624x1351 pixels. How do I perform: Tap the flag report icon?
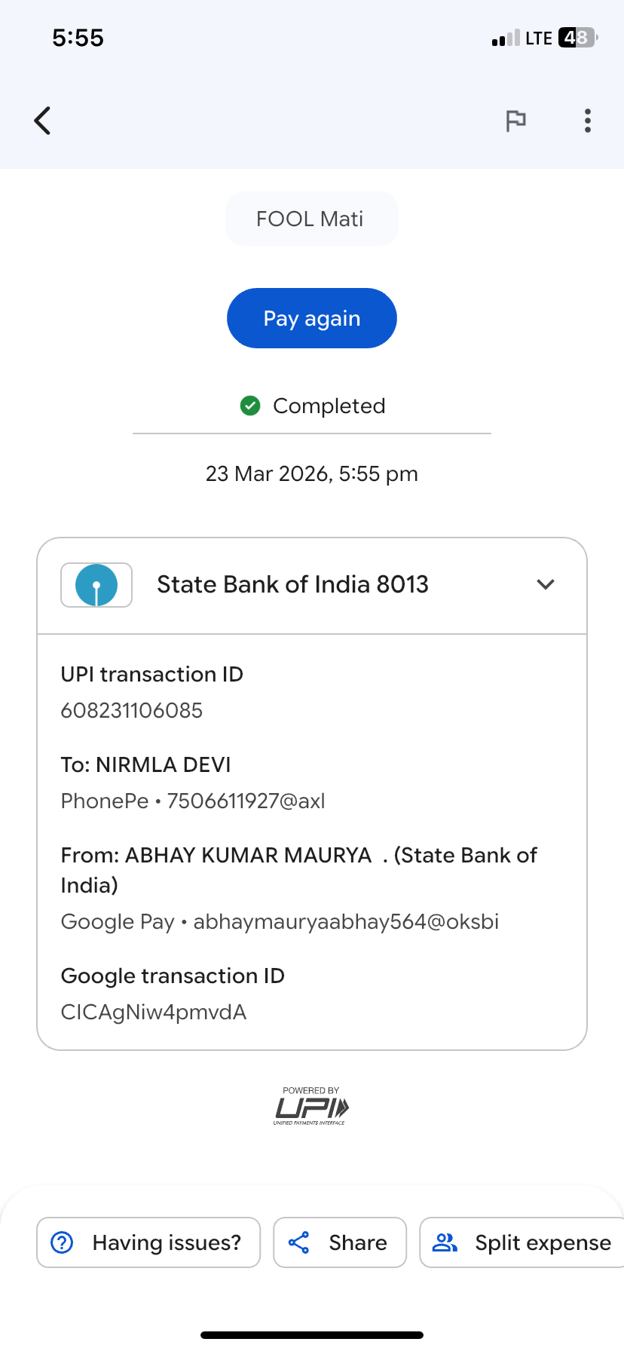click(515, 121)
